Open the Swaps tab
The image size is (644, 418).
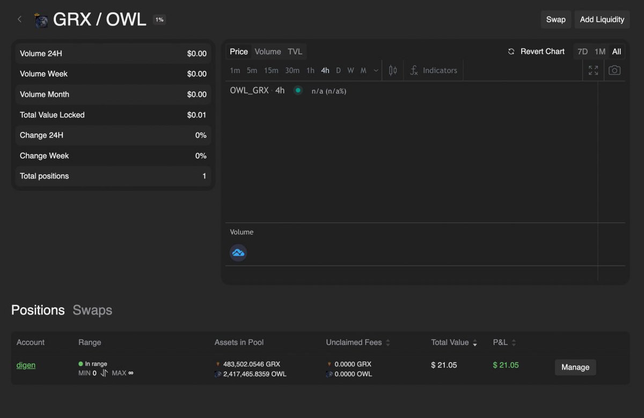[92, 310]
